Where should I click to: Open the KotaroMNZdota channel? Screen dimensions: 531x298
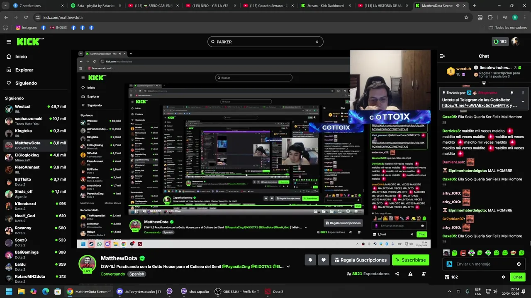(35, 279)
